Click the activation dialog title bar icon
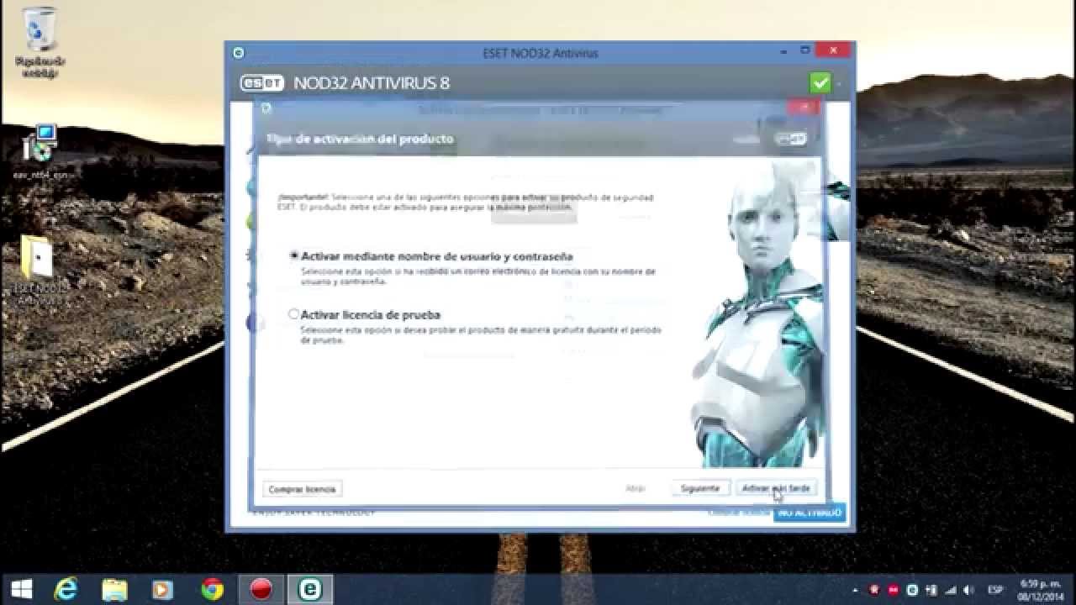Viewport: 1076px width, 605px height. 266,108
